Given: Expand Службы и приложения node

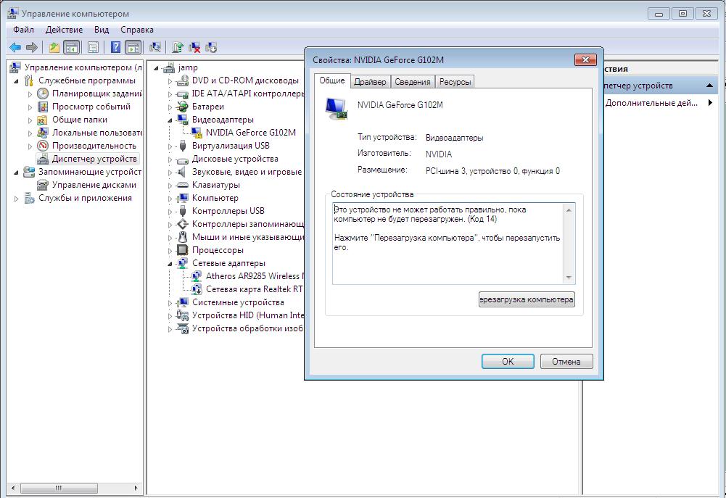Looking at the screenshot, I should click(16, 199).
